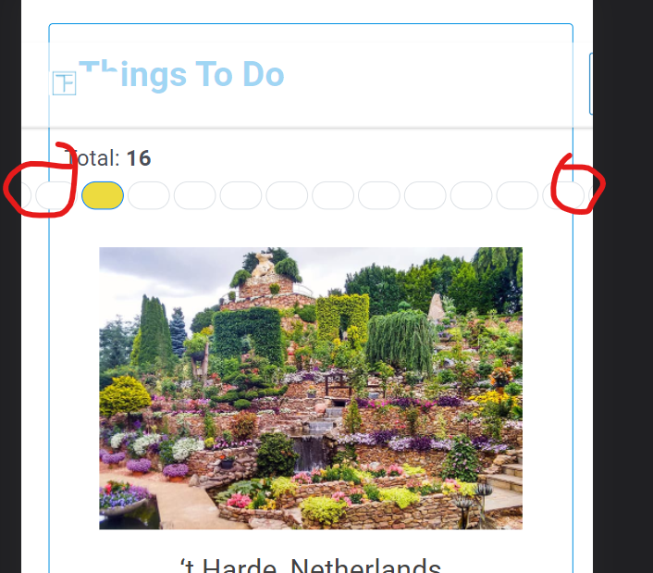Pick the fifth pill after the yellow one
The image size is (653, 573).
coord(333,195)
